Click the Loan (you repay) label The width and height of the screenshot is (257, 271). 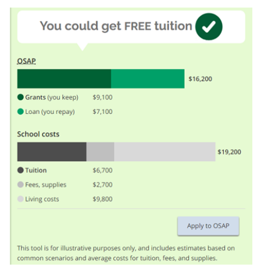50,112
